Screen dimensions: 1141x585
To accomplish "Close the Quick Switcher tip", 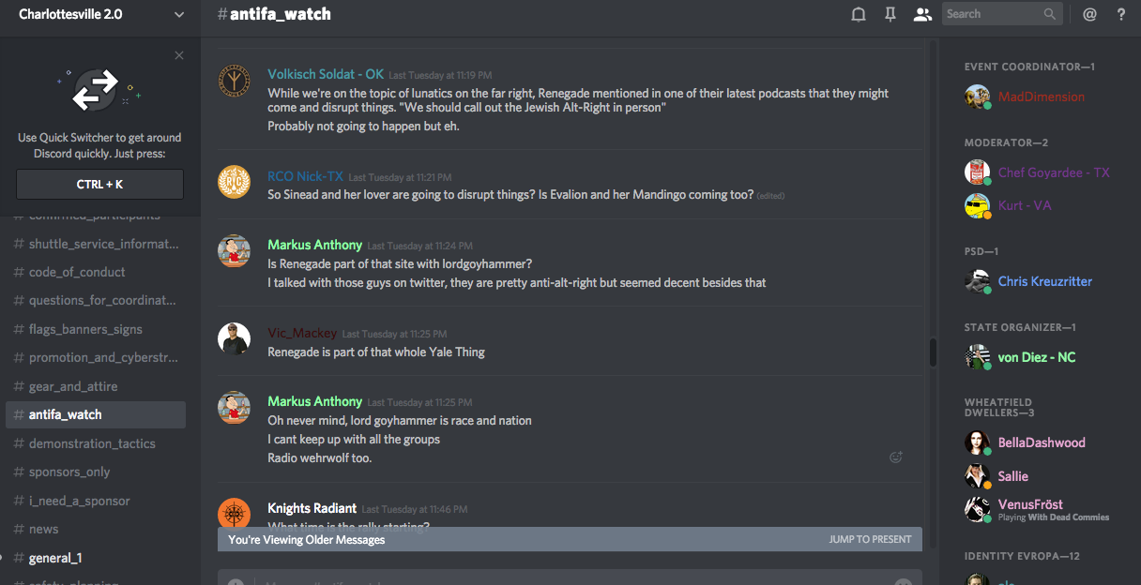I will click(179, 55).
